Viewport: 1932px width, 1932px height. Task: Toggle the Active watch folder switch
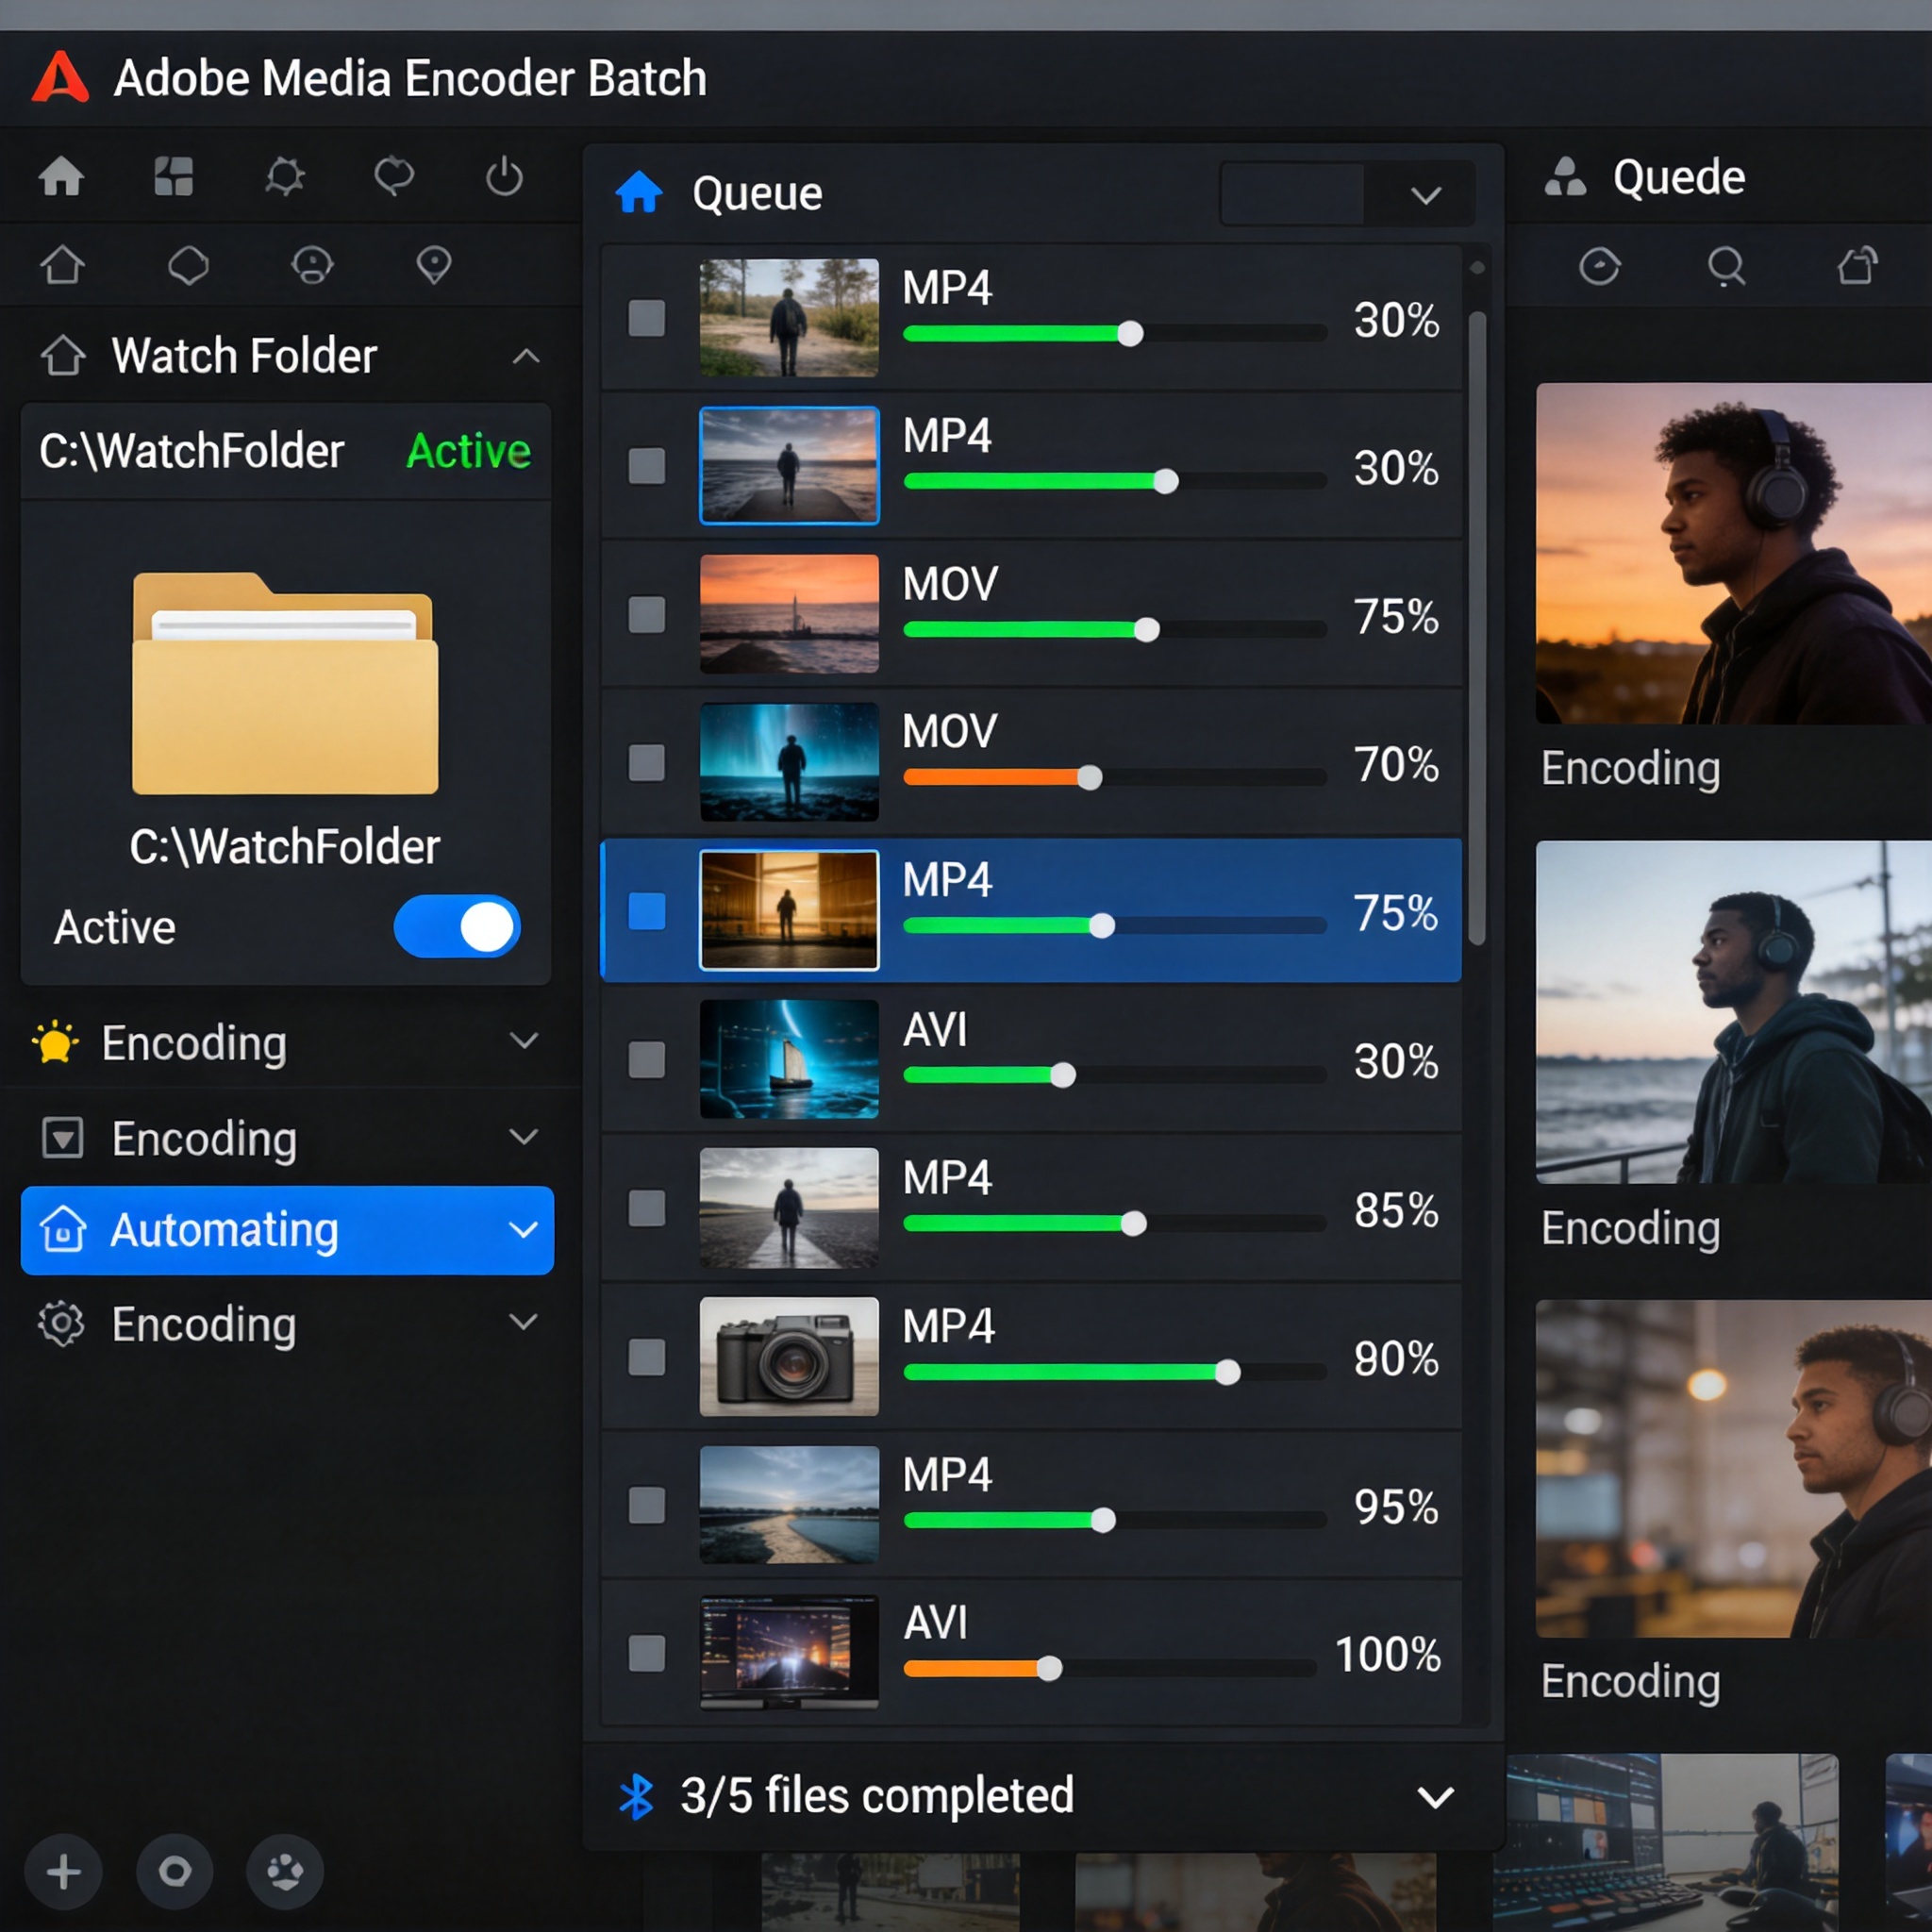(x=457, y=926)
